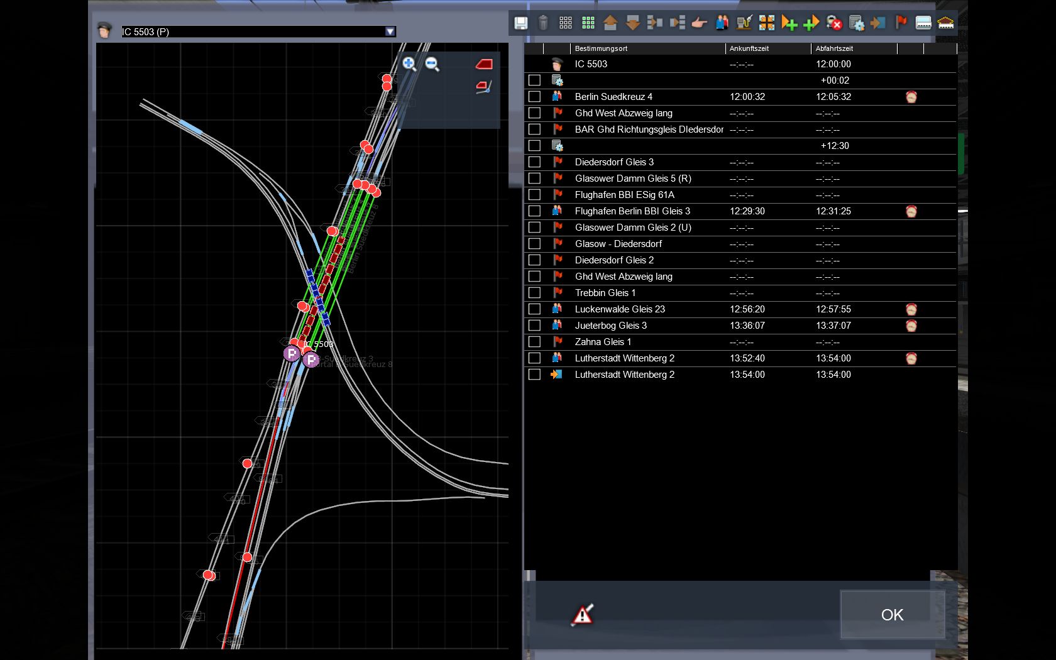Click the alarm clock for Jueterbog Gleis 3
1056x660 pixels.
tap(911, 326)
